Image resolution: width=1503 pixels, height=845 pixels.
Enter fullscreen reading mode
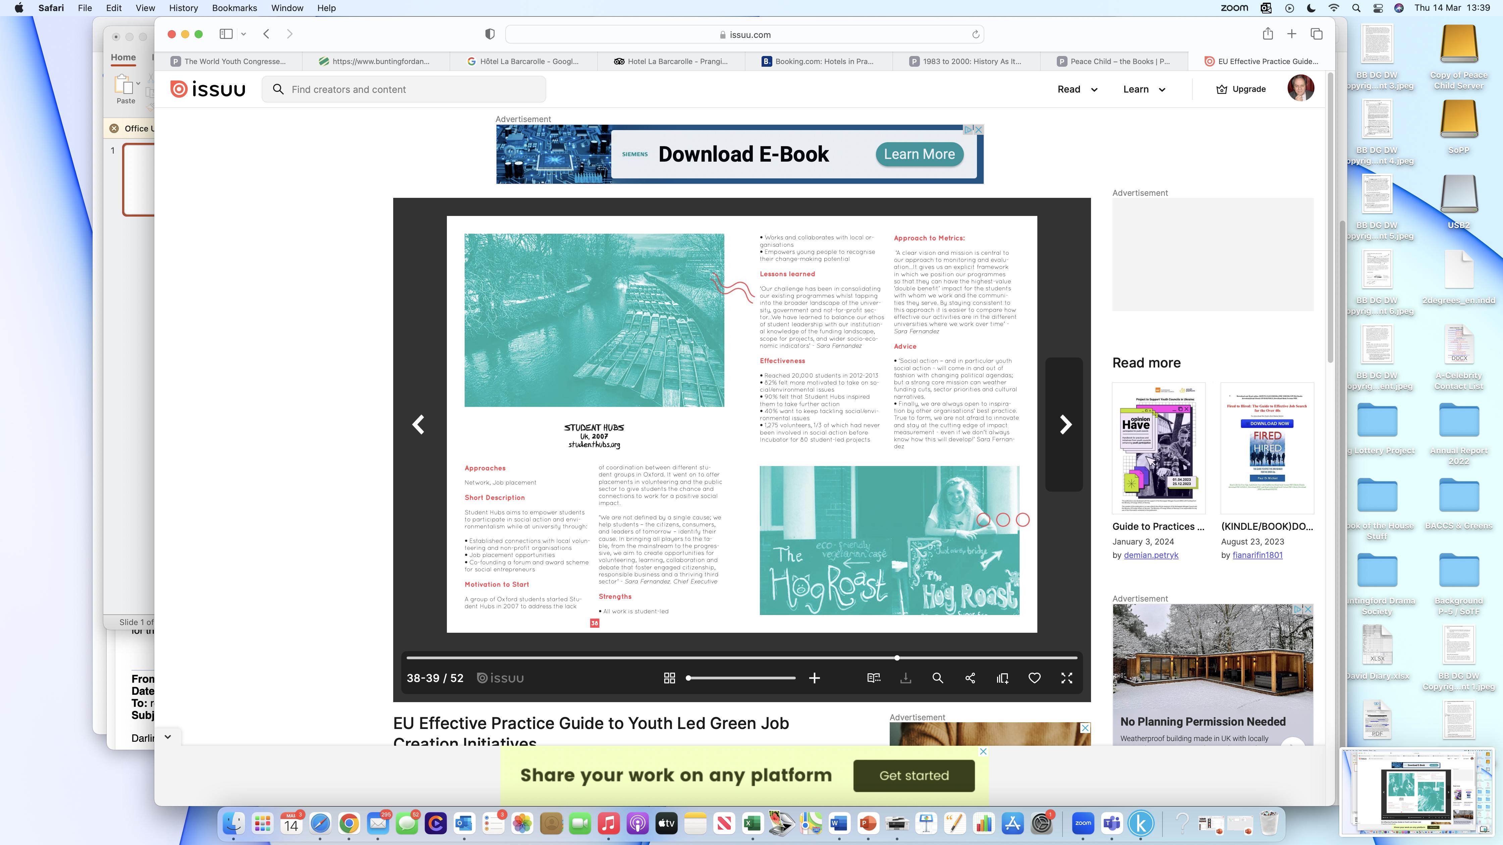point(1066,678)
